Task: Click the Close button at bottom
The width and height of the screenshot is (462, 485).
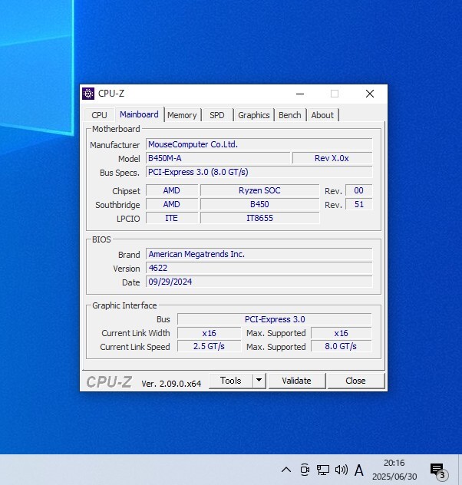Action: point(355,381)
